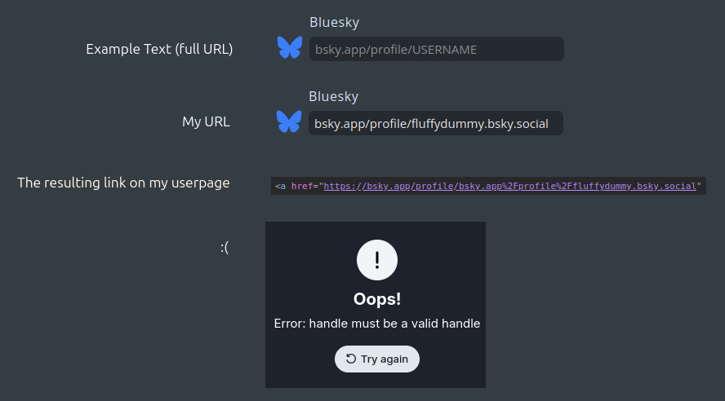
Task: Click the Bluesky label above the example field
Action: (x=334, y=23)
